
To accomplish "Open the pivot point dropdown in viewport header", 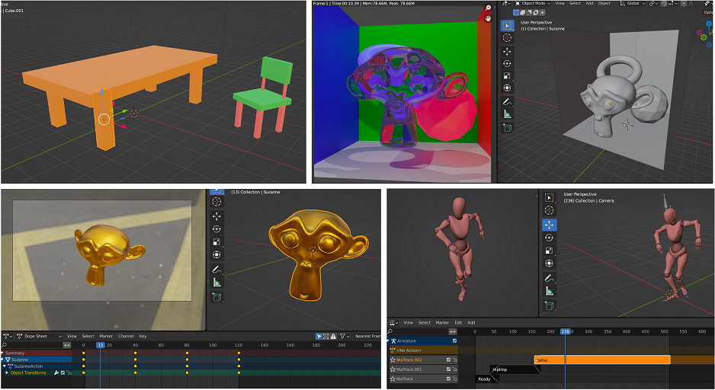I will coord(653,3).
